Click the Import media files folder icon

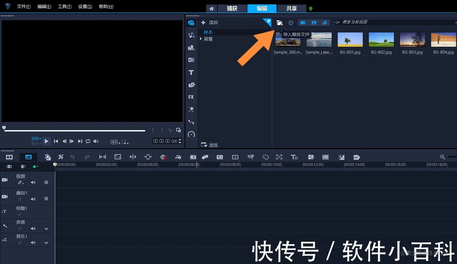(x=280, y=23)
